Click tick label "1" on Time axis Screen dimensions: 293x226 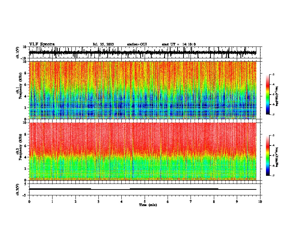52,202
